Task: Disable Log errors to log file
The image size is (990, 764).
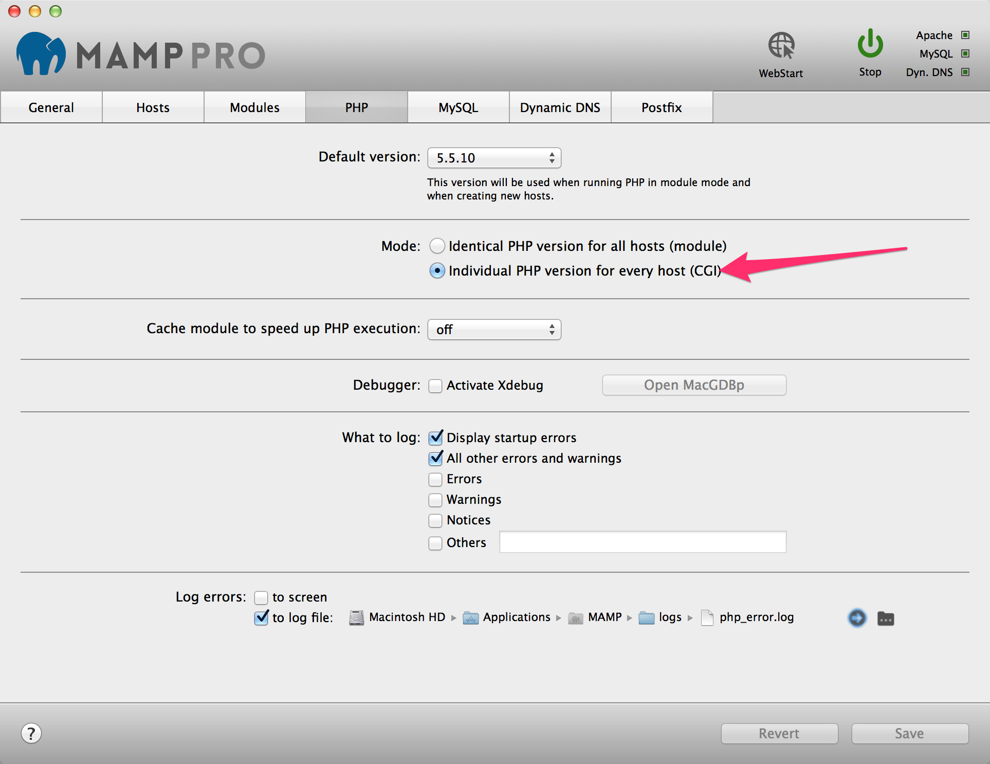Action: [261, 617]
